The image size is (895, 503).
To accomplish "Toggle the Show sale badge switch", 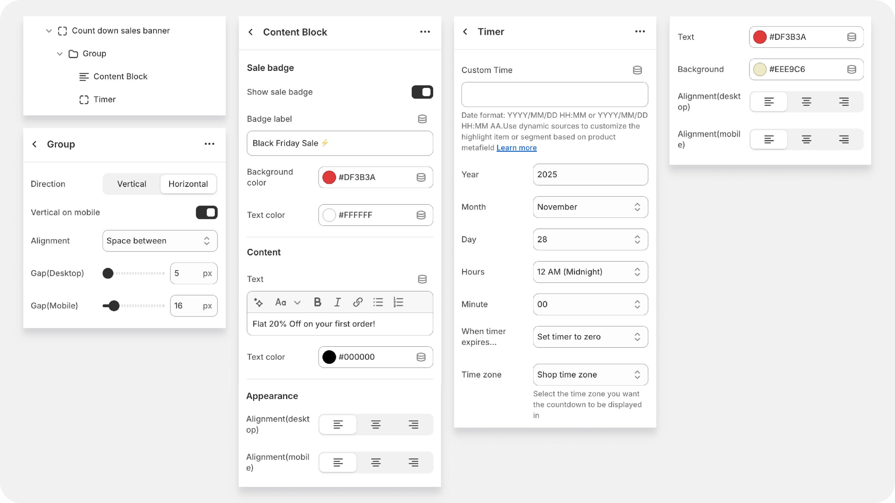I will pos(422,92).
